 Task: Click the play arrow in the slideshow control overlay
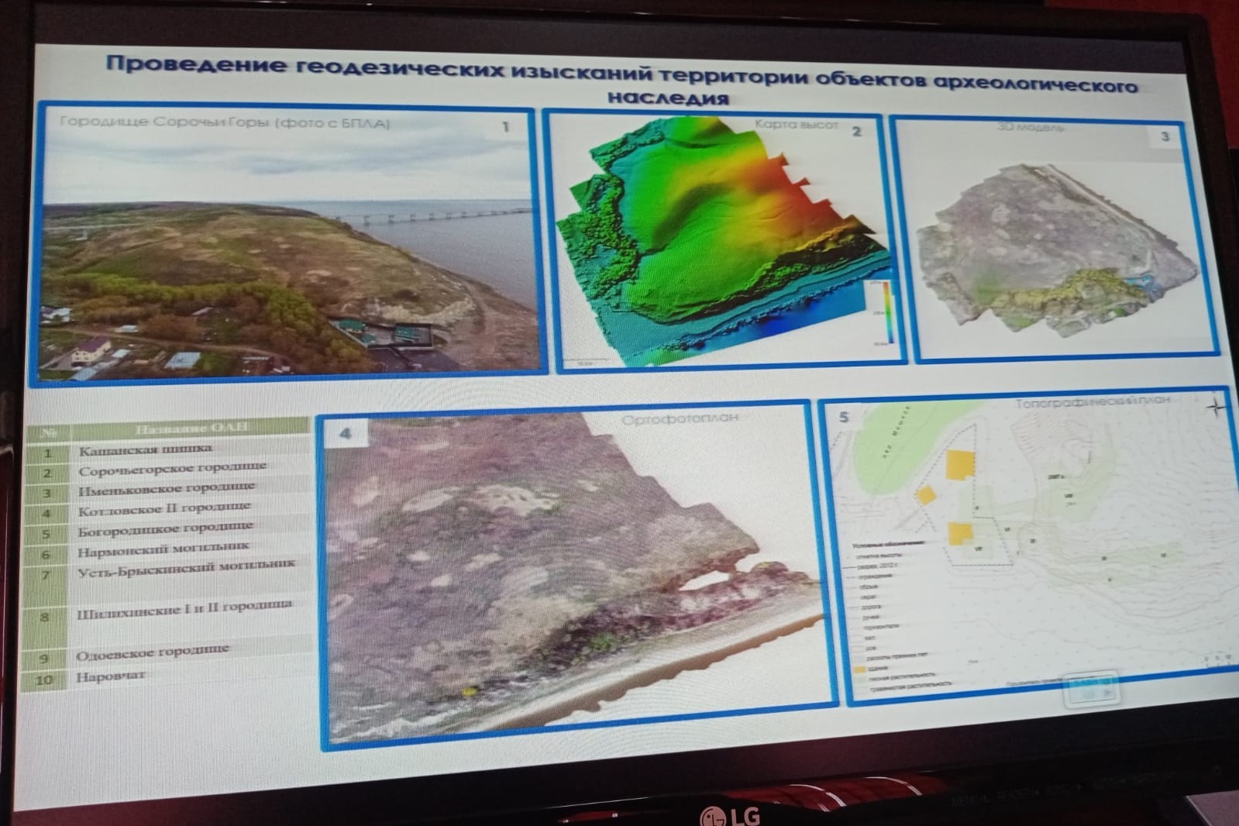tap(1106, 691)
